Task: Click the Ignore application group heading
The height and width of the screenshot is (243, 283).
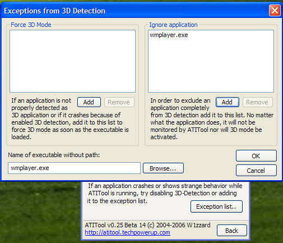Action: pyautogui.click(x=173, y=25)
